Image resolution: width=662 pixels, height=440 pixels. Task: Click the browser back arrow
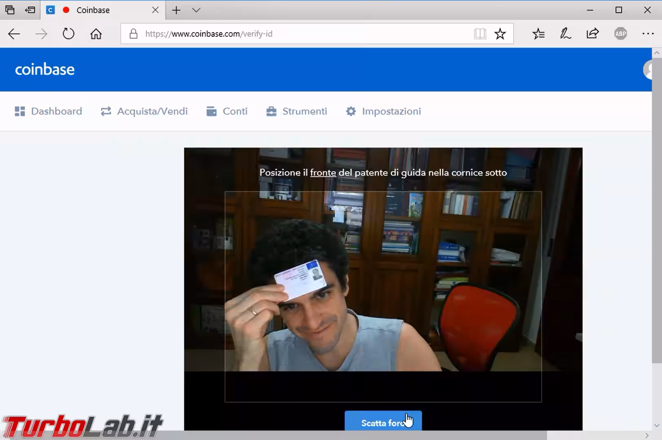(x=14, y=34)
